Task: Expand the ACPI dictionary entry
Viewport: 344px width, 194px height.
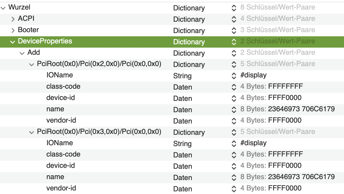Action: pos(13,19)
